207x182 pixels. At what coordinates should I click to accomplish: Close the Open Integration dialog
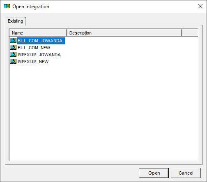coord(200,6)
